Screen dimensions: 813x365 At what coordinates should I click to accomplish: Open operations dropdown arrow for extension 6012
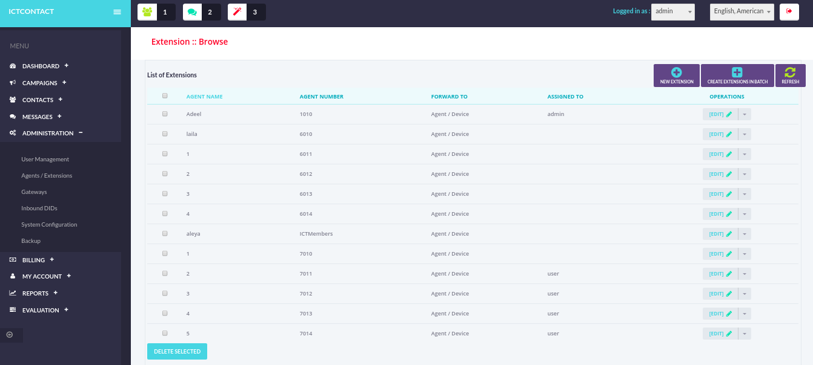click(x=745, y=174)
